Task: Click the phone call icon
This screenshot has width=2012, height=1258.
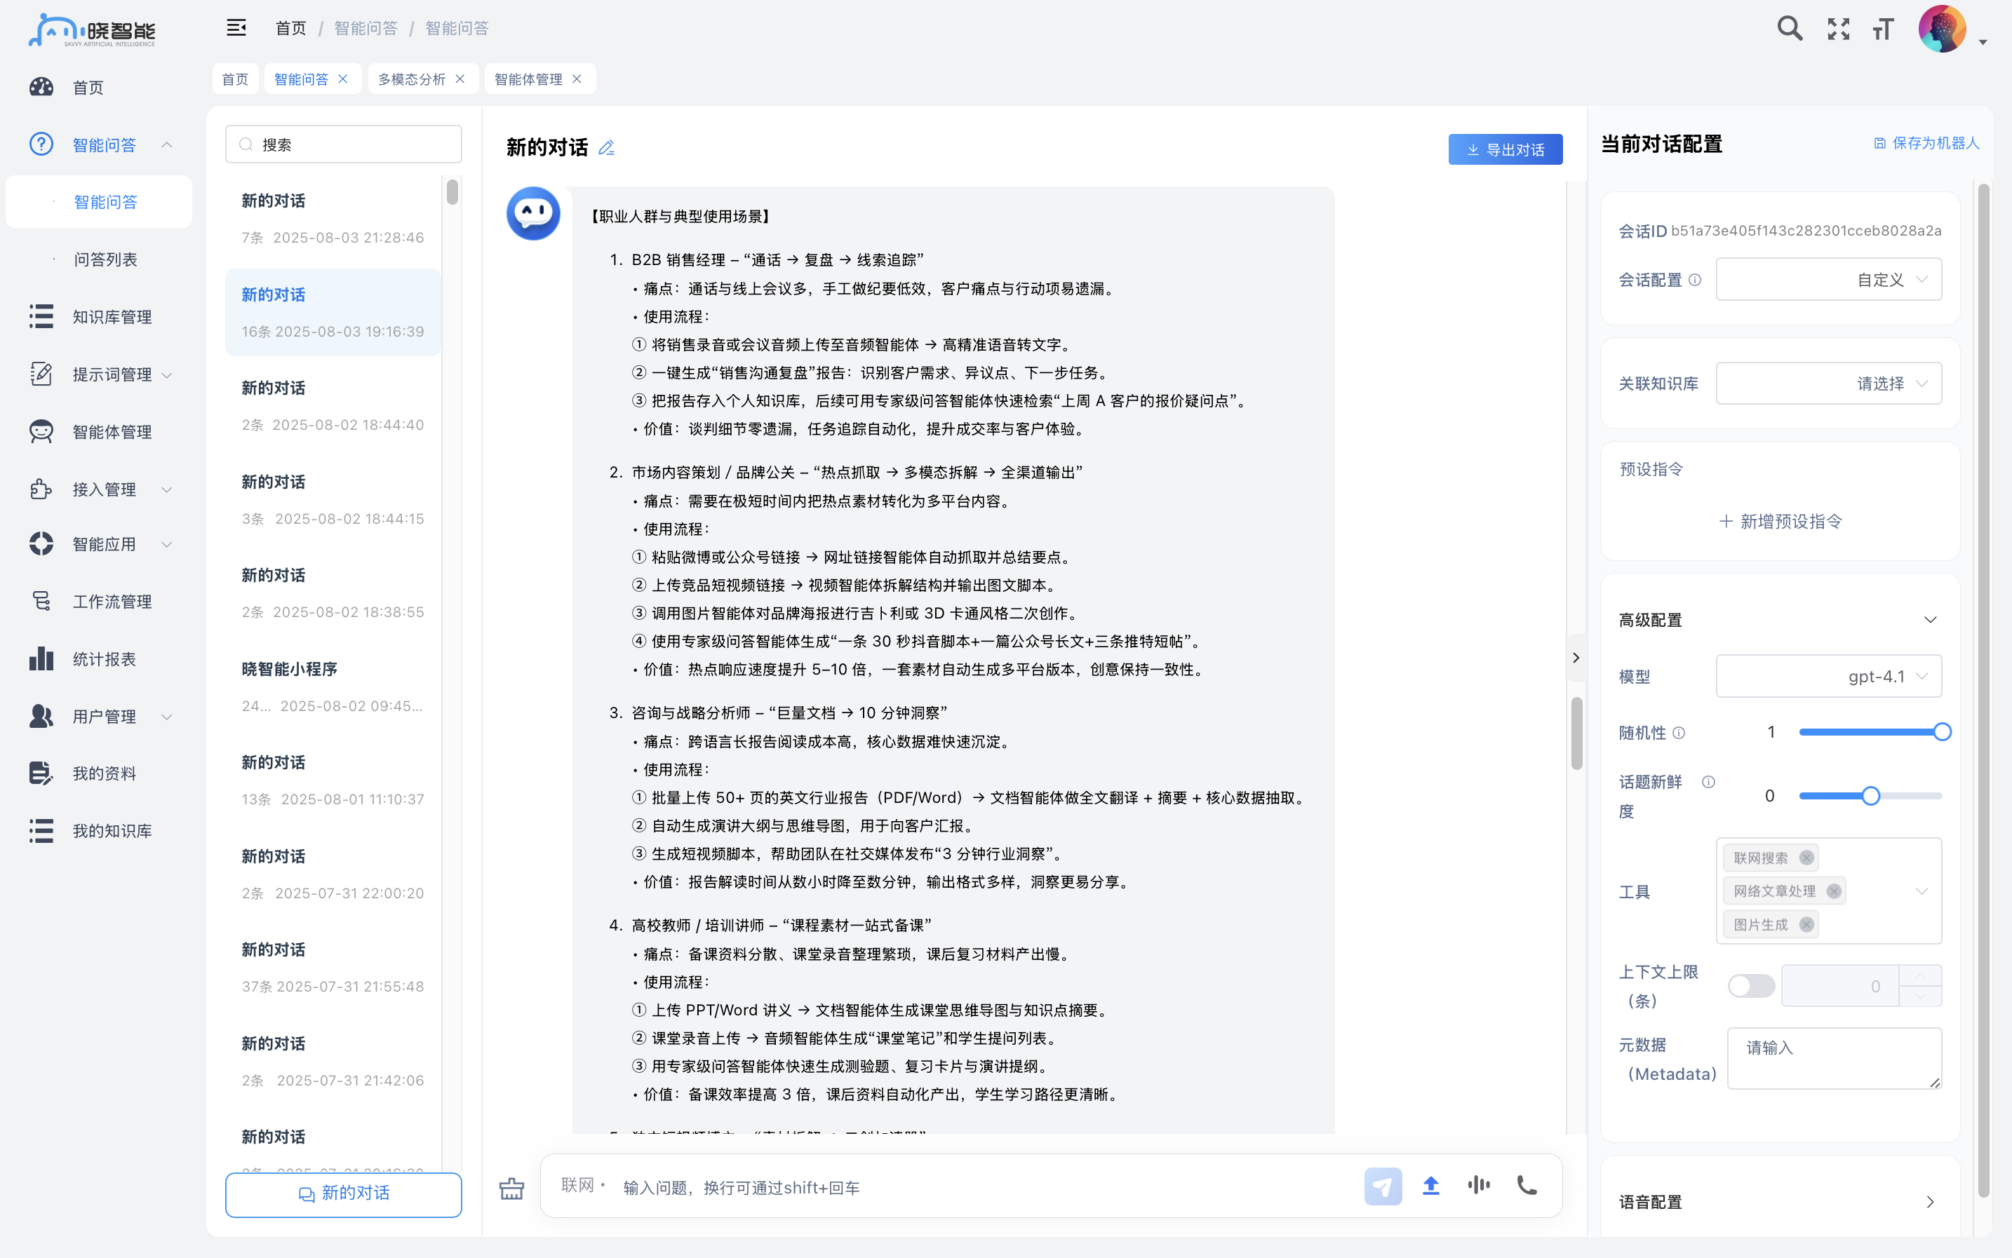Action: point(1526,1185)
